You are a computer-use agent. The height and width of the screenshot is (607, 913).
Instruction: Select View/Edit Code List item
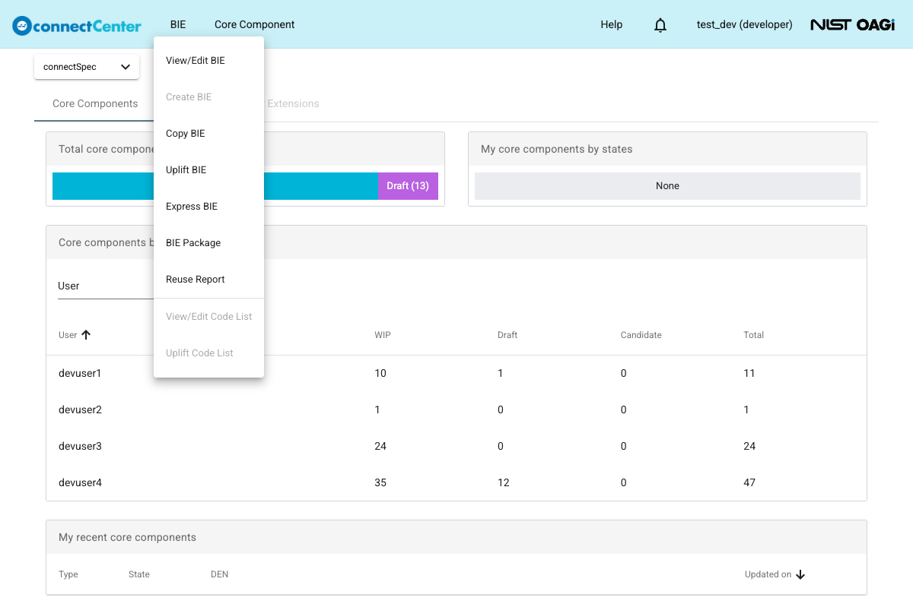[208, 317]
